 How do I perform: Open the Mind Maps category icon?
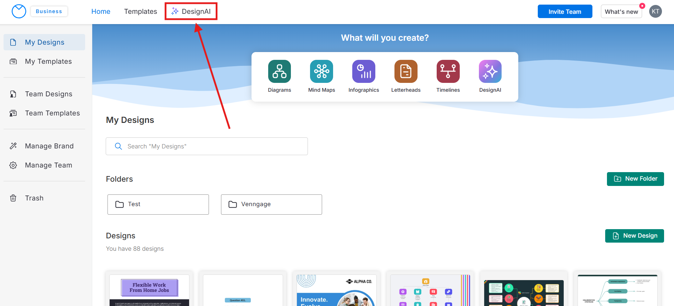[321, 71]
